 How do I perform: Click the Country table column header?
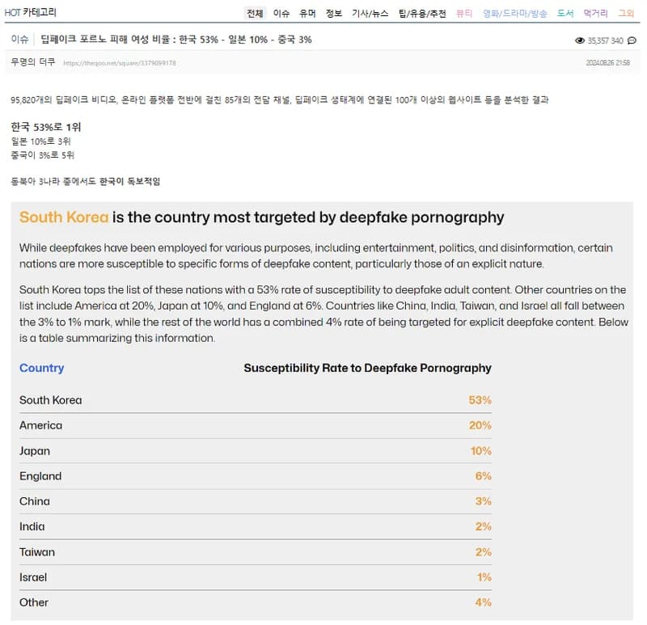click(x=42, y=368)
